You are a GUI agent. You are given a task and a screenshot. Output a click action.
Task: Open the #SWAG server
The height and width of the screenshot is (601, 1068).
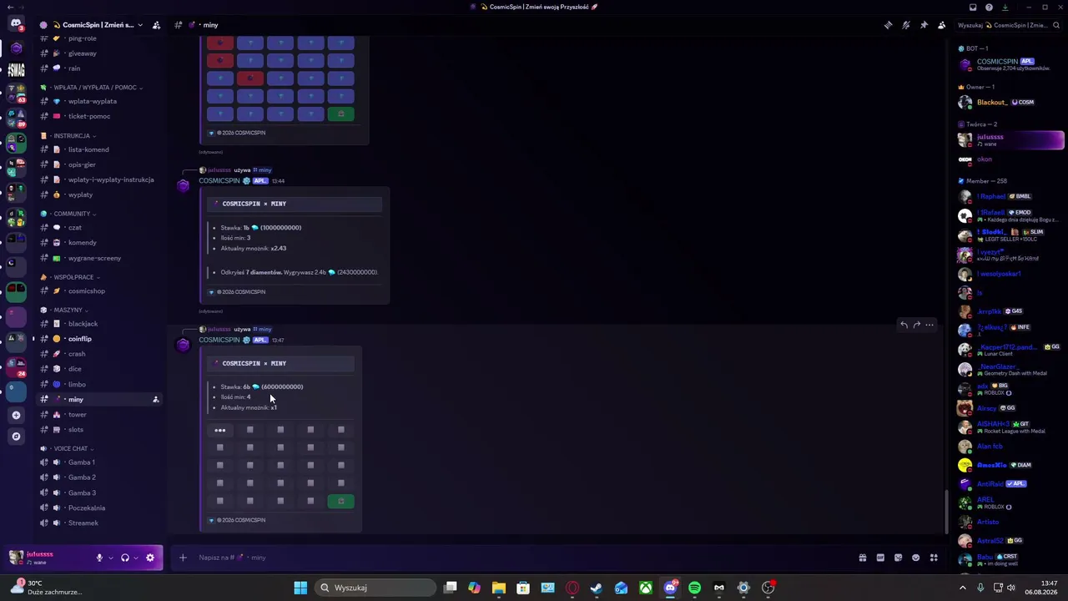16,70
